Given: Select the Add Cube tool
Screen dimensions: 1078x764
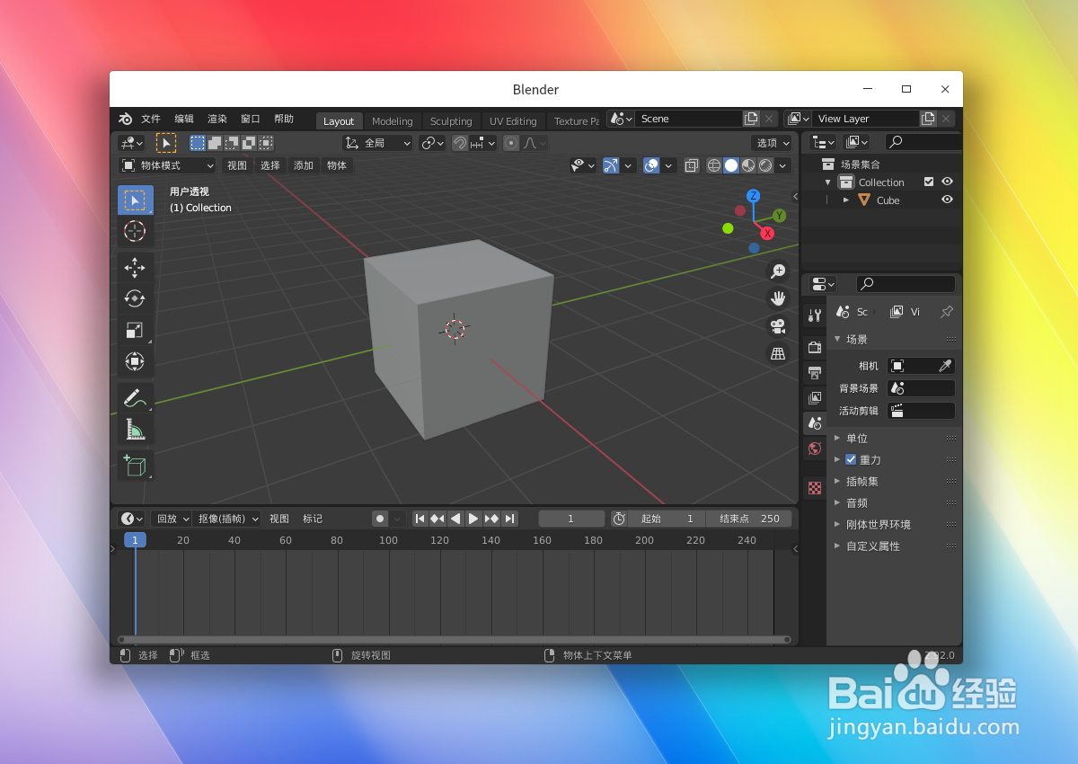Looking at the screenshot, I should (x=135, y=466).
